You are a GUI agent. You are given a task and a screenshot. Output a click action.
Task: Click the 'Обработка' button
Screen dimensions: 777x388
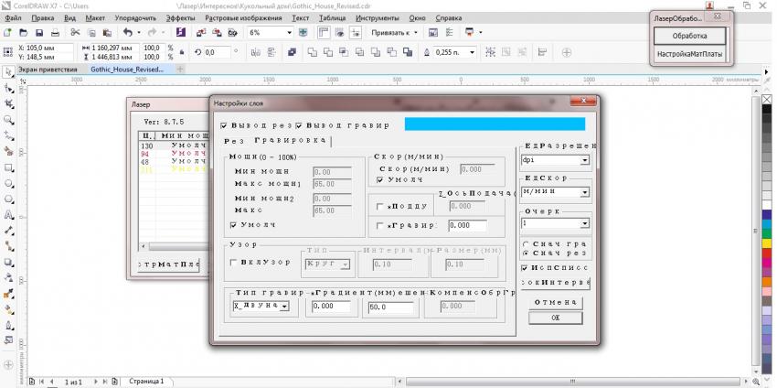pyautogui.click(x=690, y=36)
